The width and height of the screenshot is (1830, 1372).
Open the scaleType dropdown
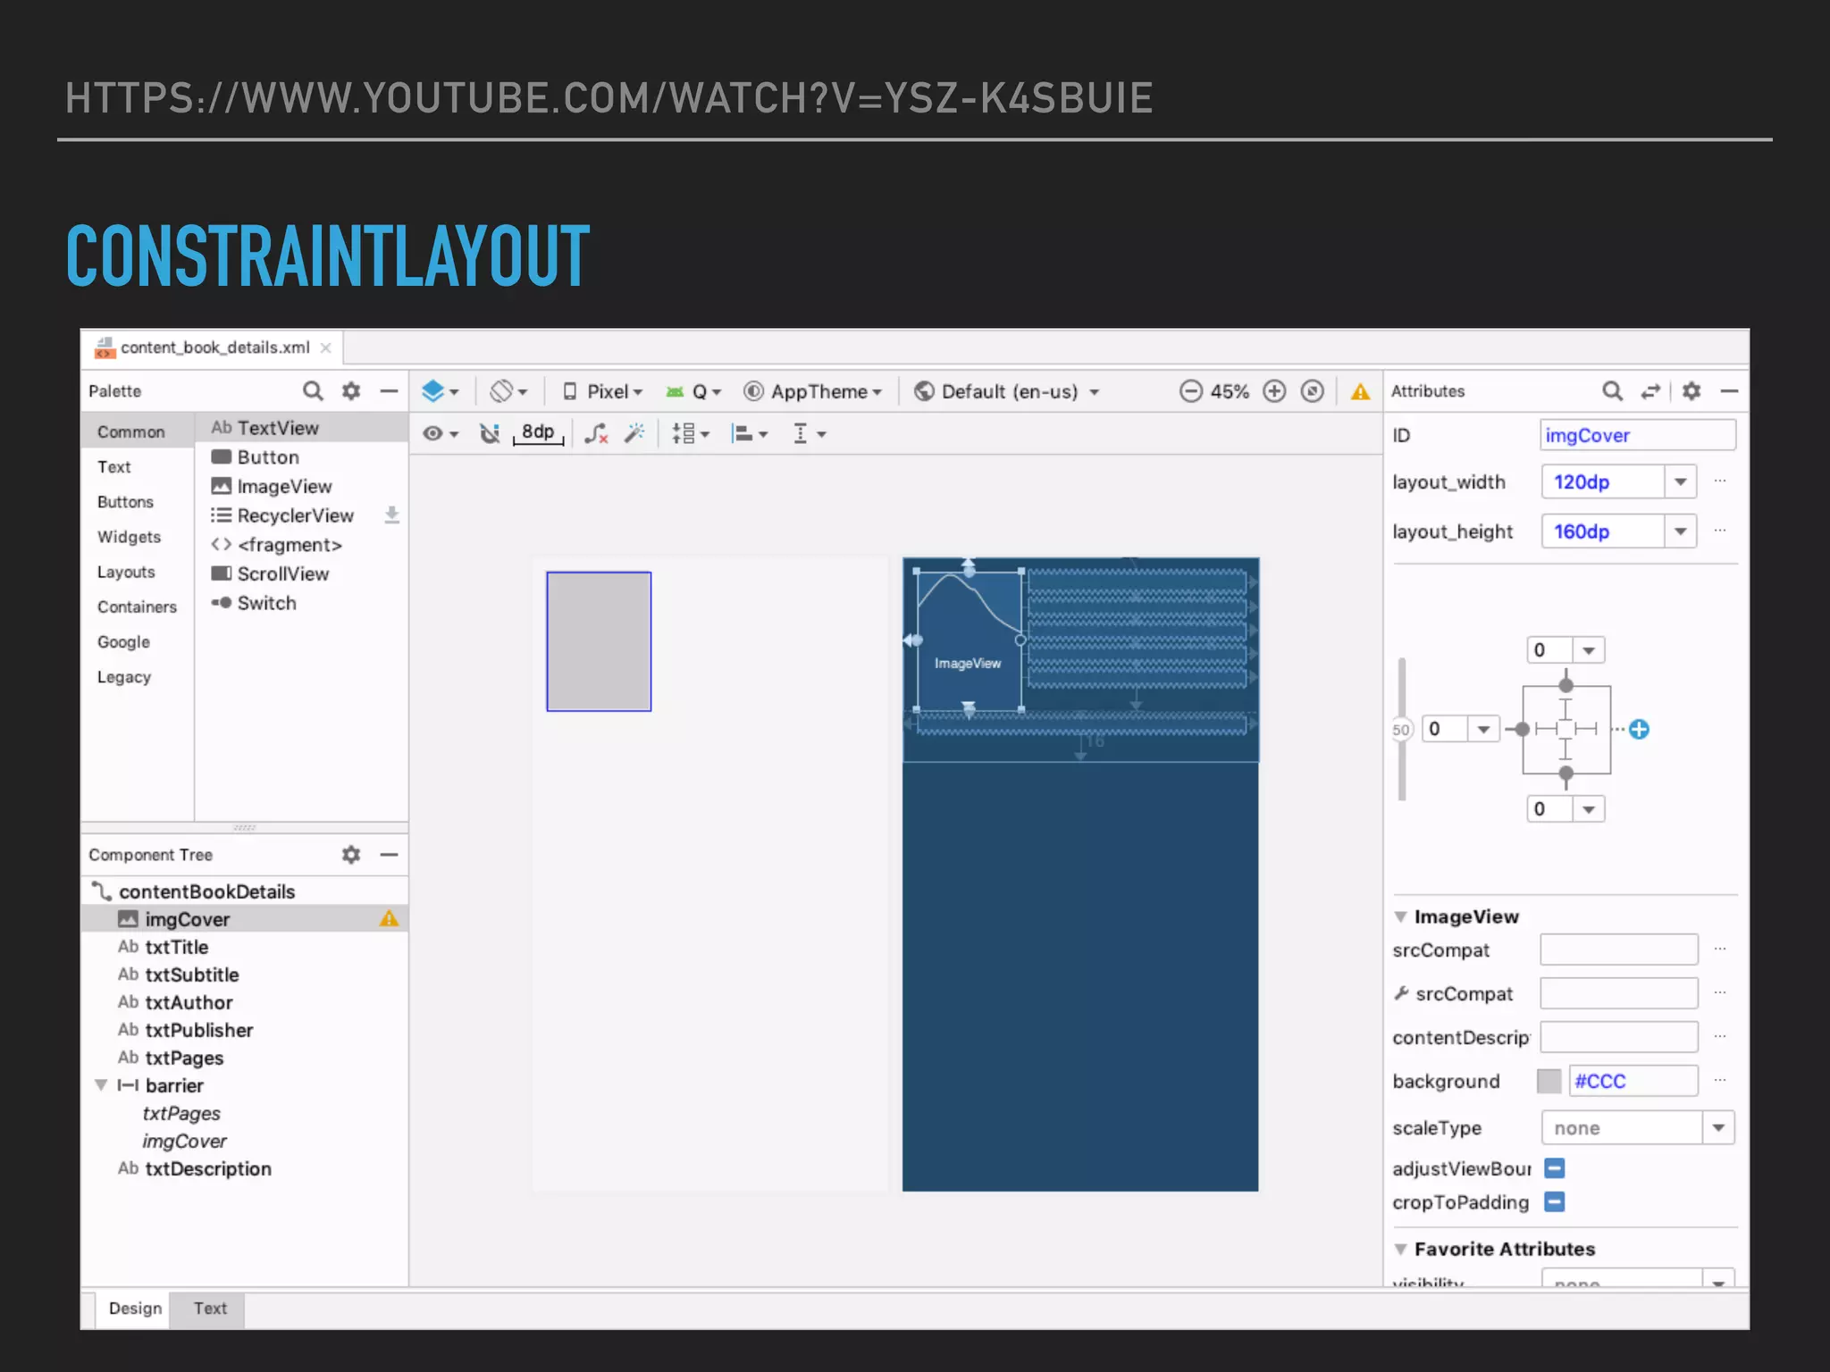pyautogui.click(x=1717, y=1128)
